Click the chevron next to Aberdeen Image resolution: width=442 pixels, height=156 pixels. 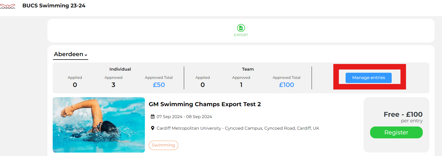[x=86, y=55]
